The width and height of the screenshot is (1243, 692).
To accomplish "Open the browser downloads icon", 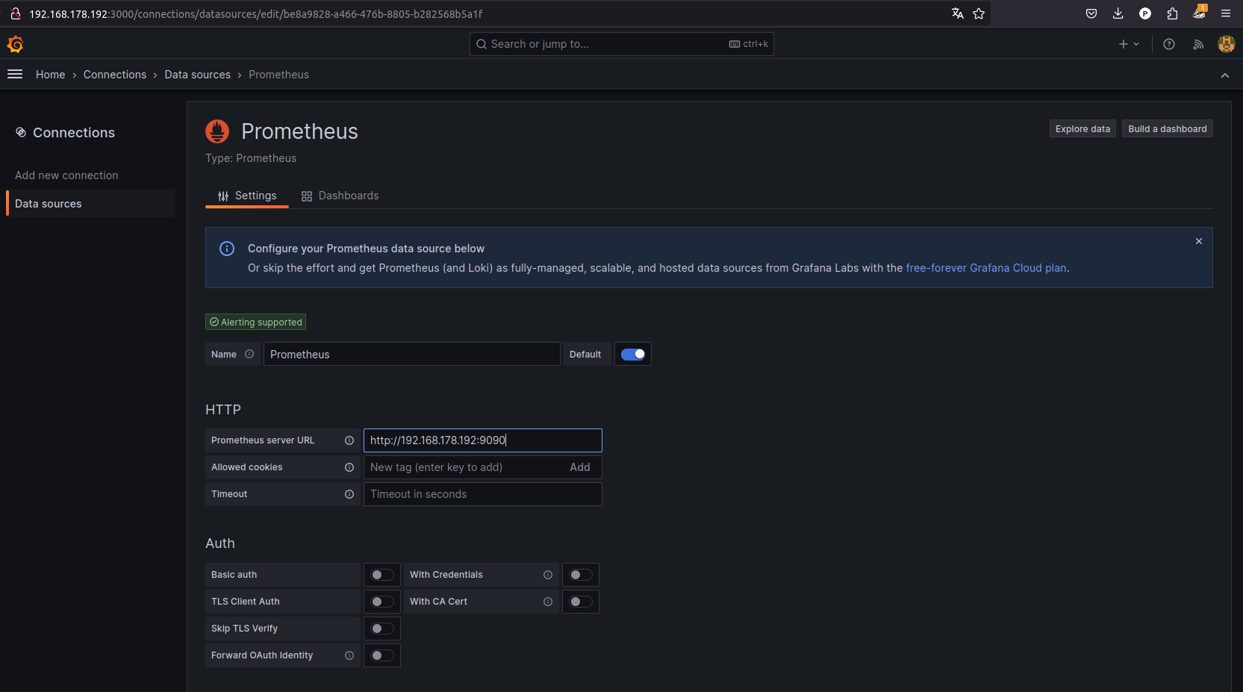I will coord(1118,13).
